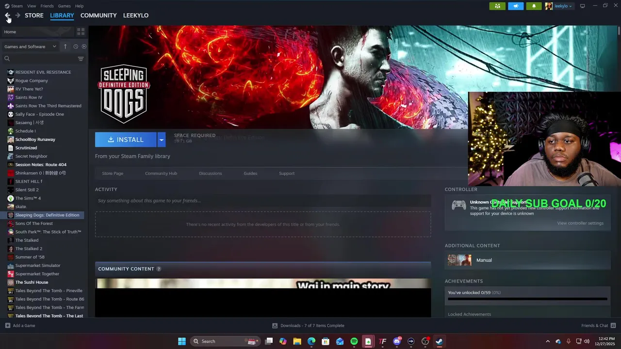
Task: Open the green friends group button
Action: 497,6
